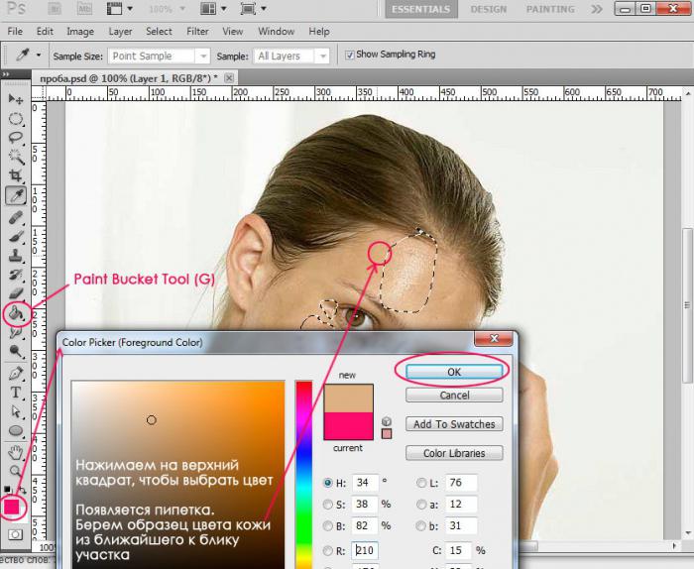Launch Mini Bridge from the top bar

tap(84, 8)
